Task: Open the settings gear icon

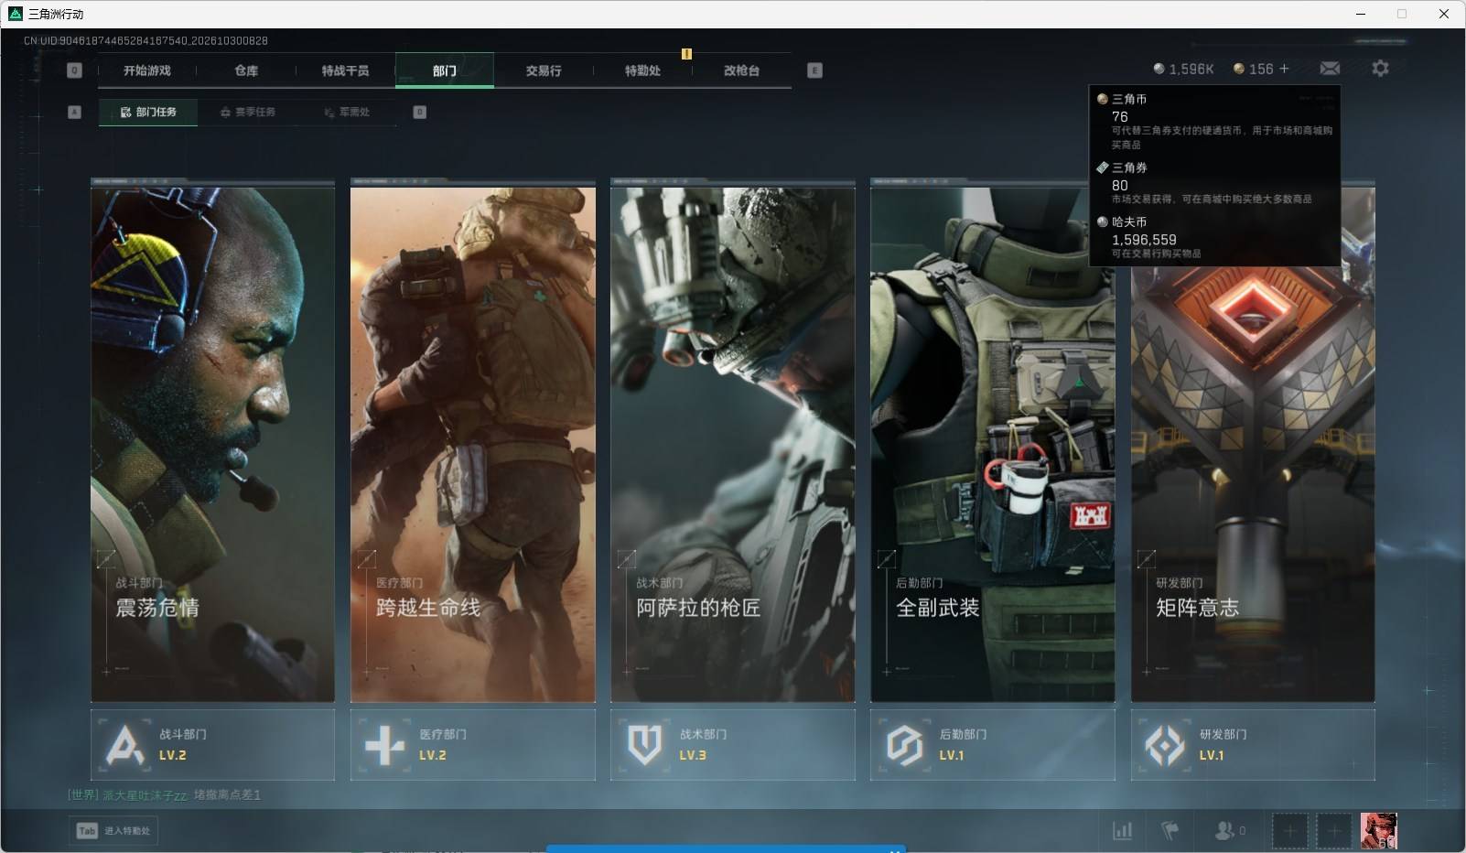Action: pyautogui.click(x=1380, y=69)
